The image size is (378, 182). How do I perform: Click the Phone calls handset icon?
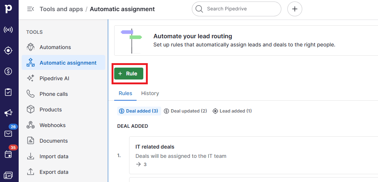[x=31, y=94]
